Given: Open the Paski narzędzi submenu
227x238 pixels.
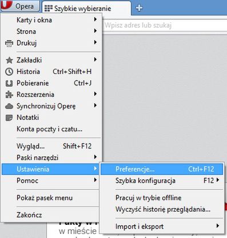Looking at the screenshot, I should click(x=51, y=158).
